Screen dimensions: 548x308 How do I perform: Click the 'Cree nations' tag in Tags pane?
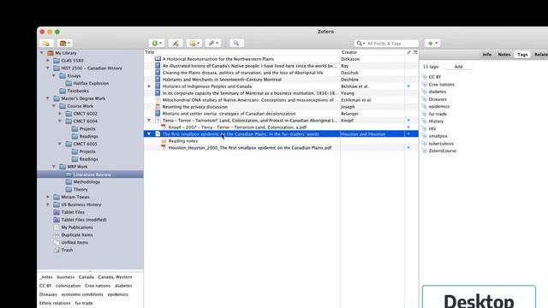click(442, 85)
